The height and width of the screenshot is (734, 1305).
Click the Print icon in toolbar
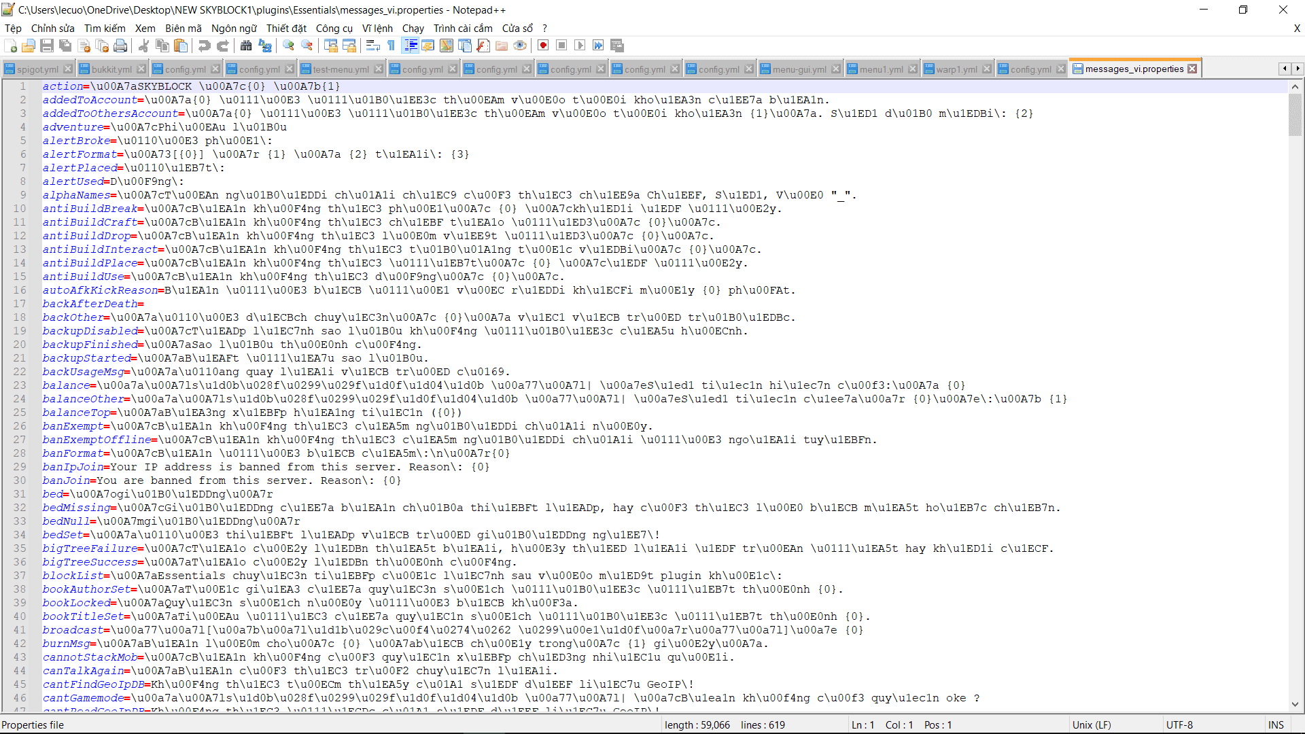coord(120,46)
